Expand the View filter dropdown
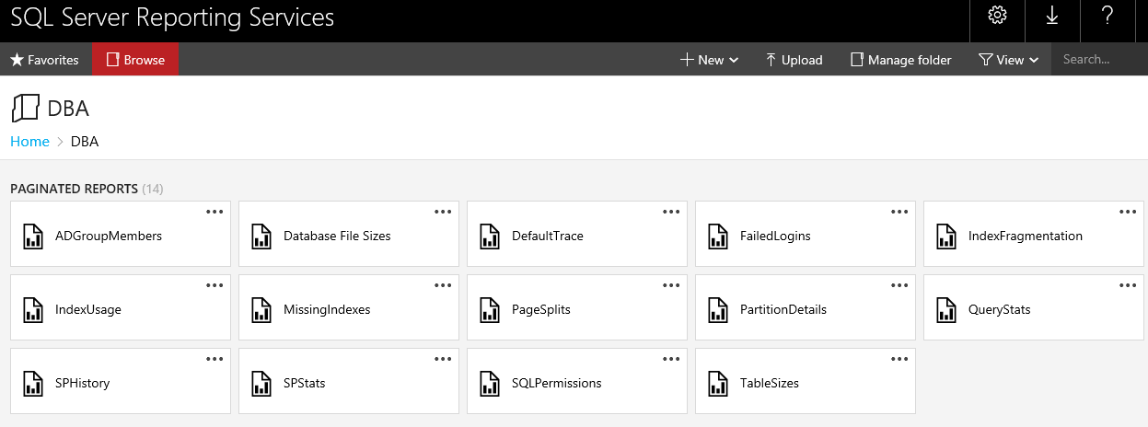Screen dimensions: 1148x427 (1009, 60)
